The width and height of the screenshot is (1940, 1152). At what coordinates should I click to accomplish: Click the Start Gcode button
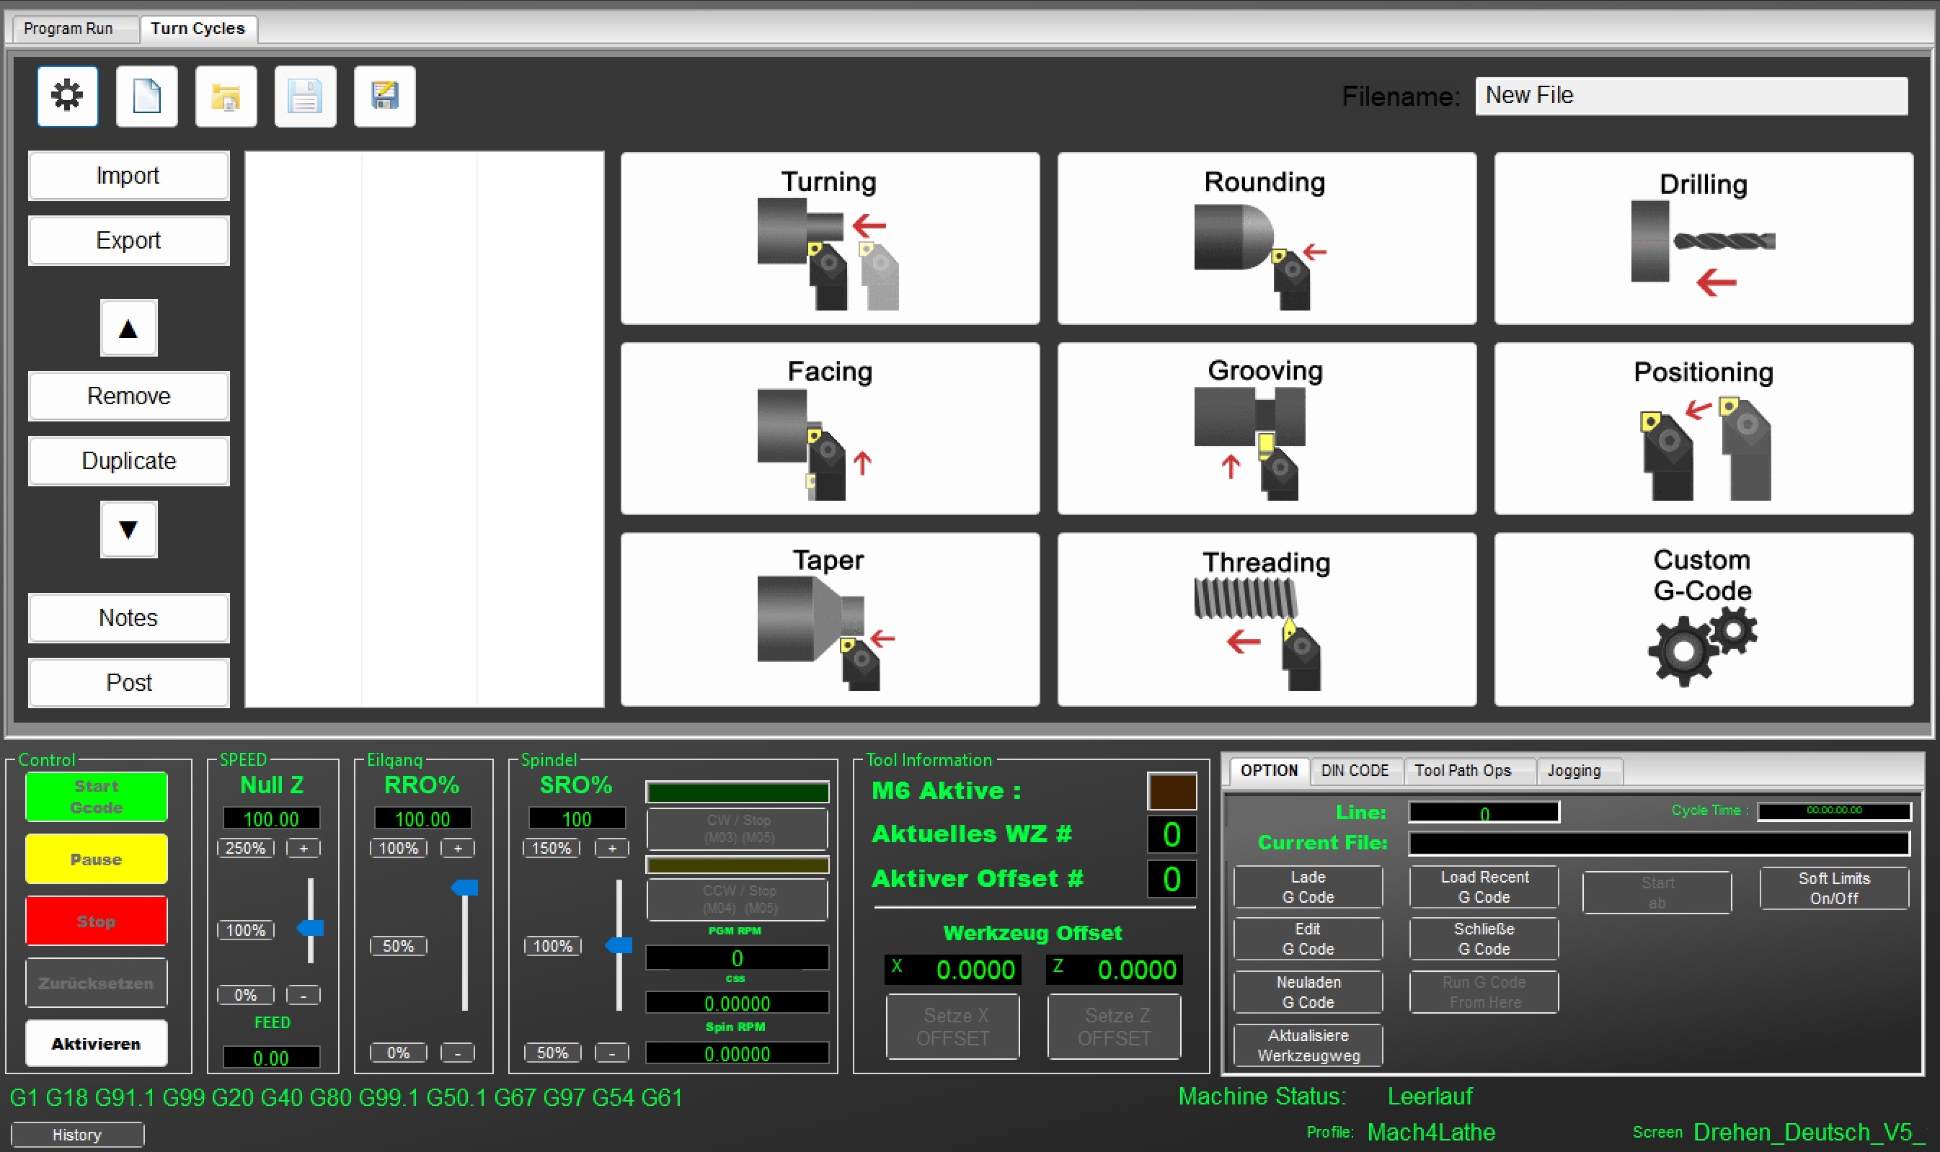97,797
